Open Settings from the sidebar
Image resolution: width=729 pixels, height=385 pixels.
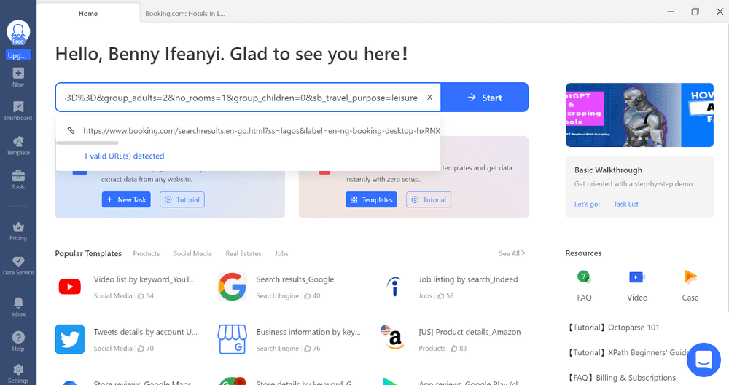coord(18,373)
